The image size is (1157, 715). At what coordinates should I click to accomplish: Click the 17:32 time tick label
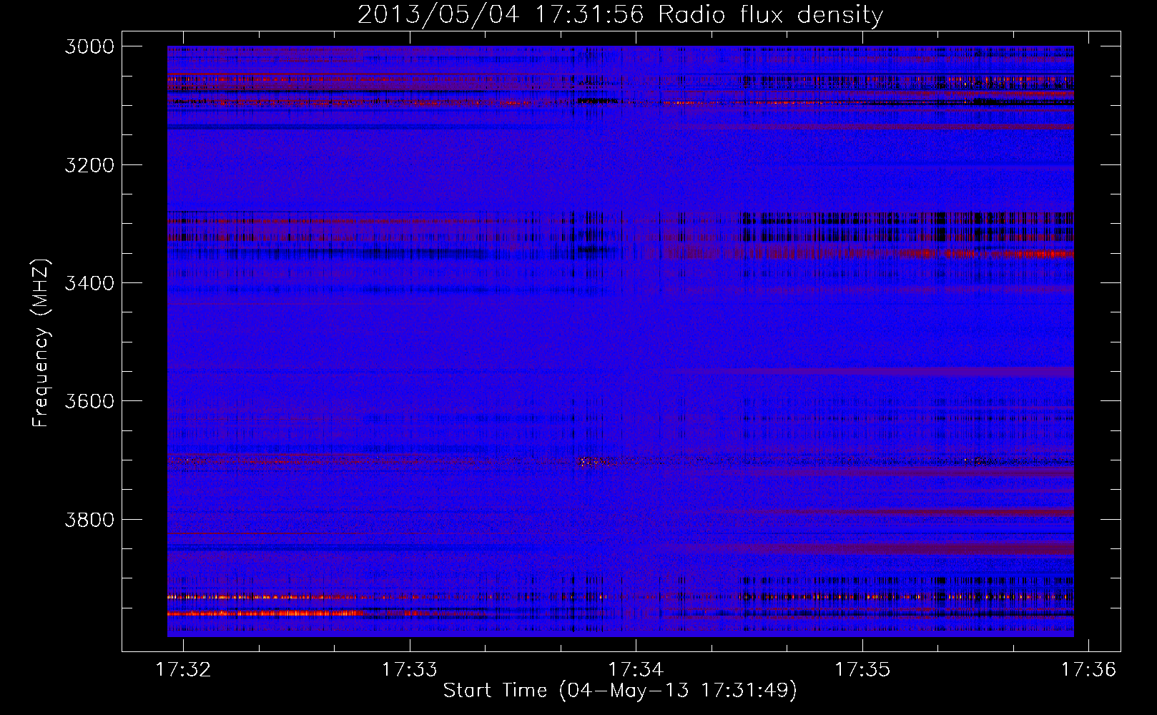click(x=184, y=669)
